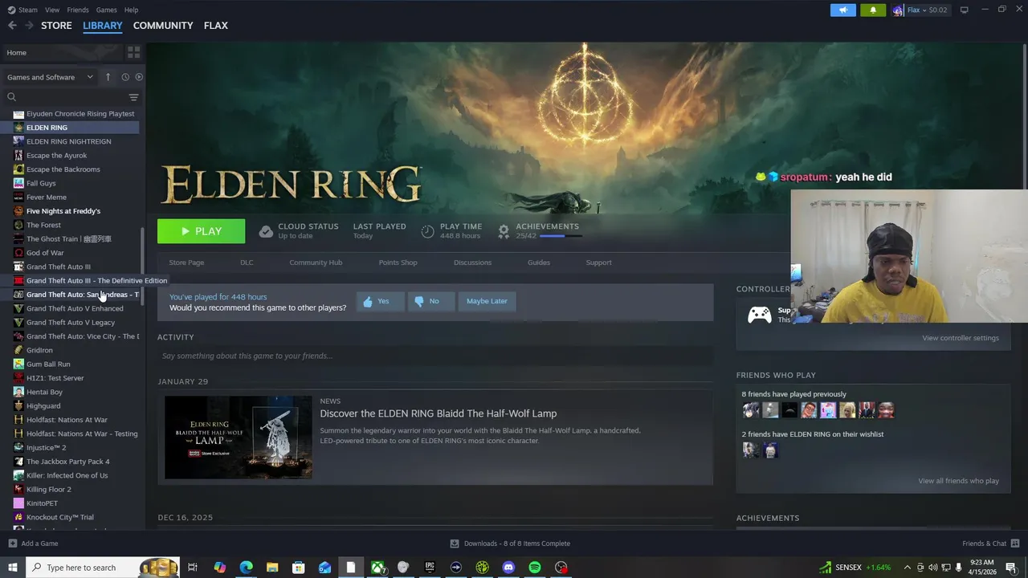Select God of War in library
This screenshot has width=1028, height=578.
(x=45, y=253)
